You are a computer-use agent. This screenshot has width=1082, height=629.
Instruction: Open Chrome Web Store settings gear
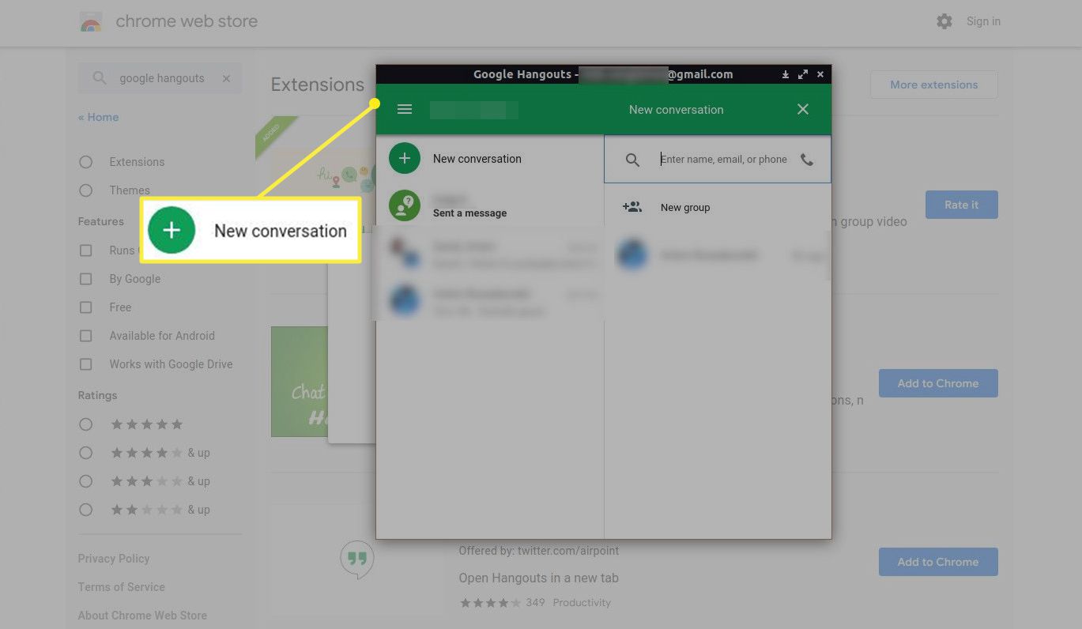click(x=944, y=21)
